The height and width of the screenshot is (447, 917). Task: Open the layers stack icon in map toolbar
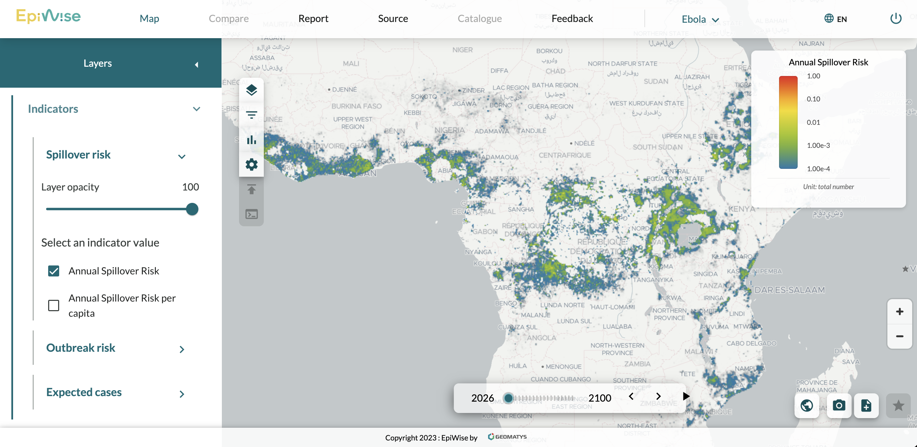pyautogui.click(x=251, y=90)
